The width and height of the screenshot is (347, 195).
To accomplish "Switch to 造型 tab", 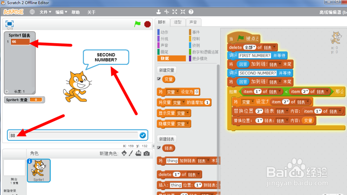I will click(x=177, y=22).
